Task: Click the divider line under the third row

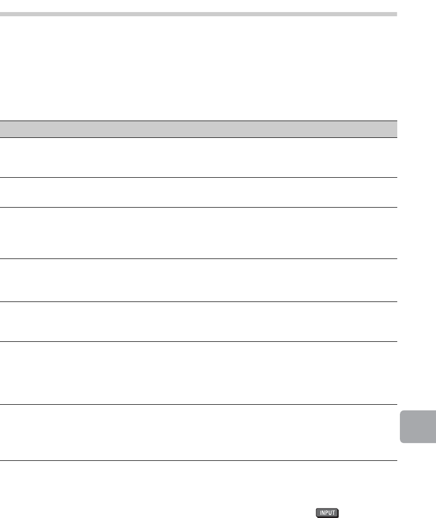Action: tap(198, 258)
